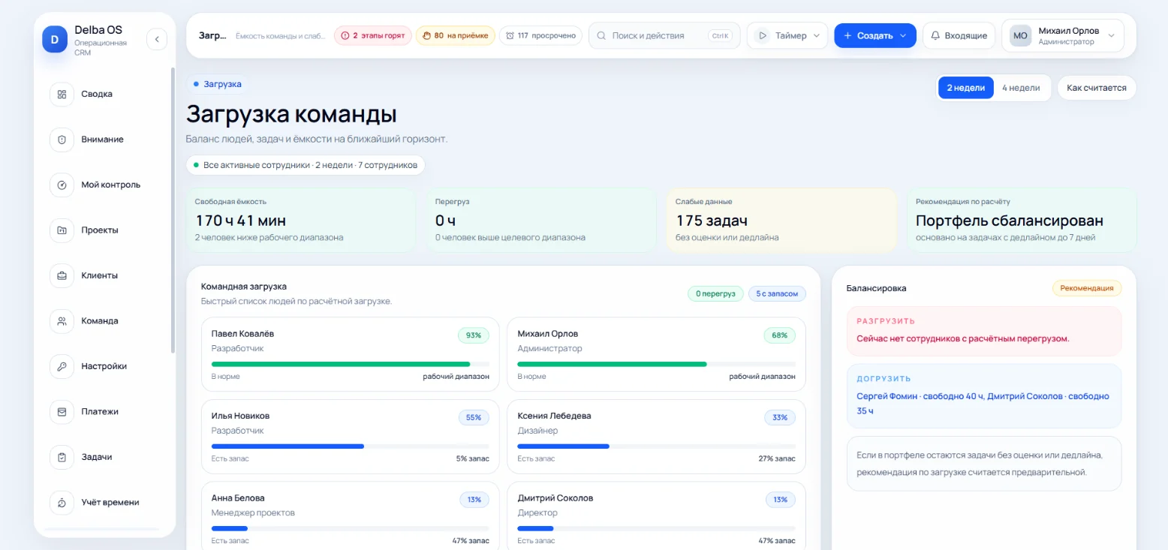Image resolution: width=1168 pixels, height=550 pixels.
Task: Select the Свободная ёмкость summary card
Action: 300,220
